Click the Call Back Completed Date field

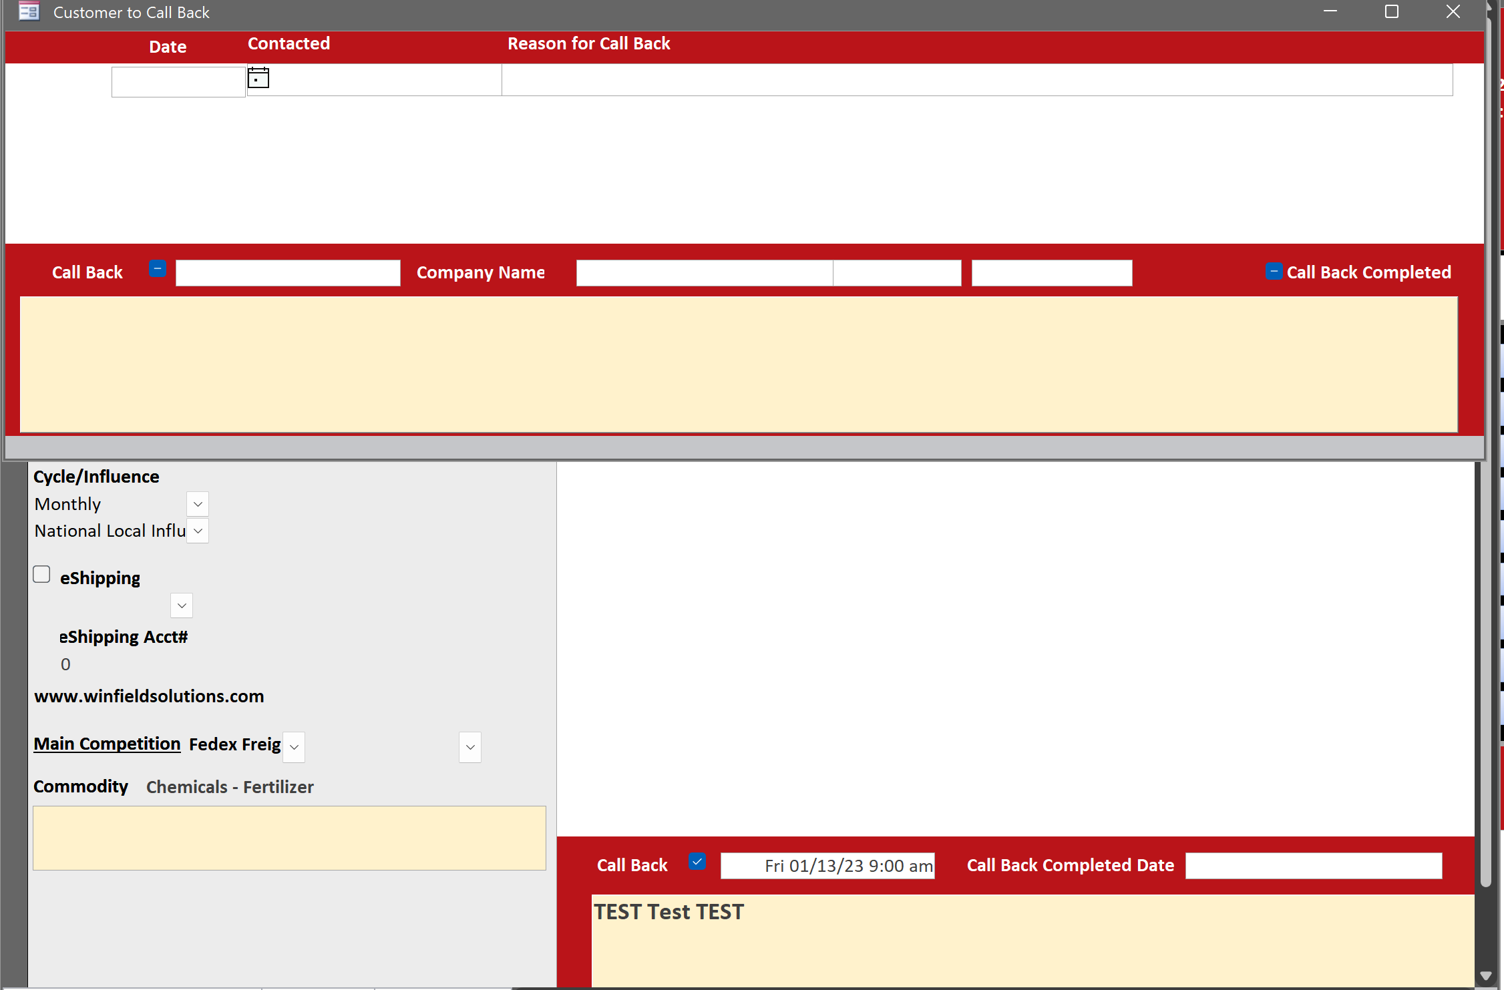point(1312,865)
